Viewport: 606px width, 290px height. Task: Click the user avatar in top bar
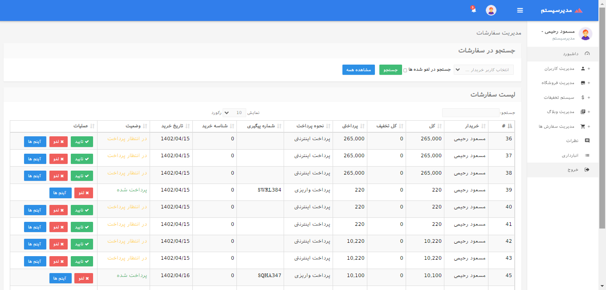(x=491, y=10)
